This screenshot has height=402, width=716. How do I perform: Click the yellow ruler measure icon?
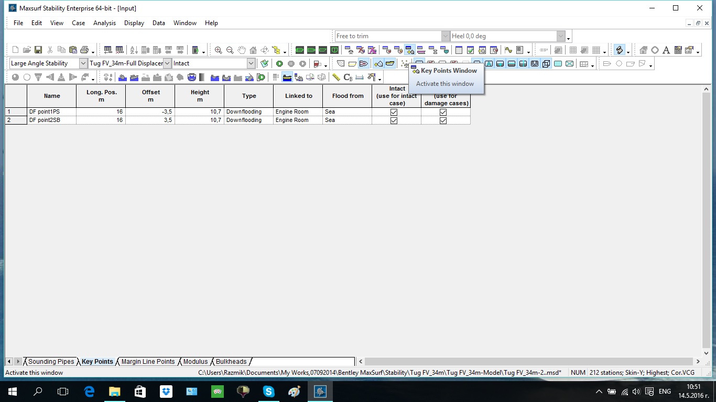pyautogui.click(x=336, y=77)
